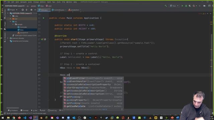The image size is (214, 120).
Task: Toggle the Run tool window at bottom
Action: tap(34, 110)
